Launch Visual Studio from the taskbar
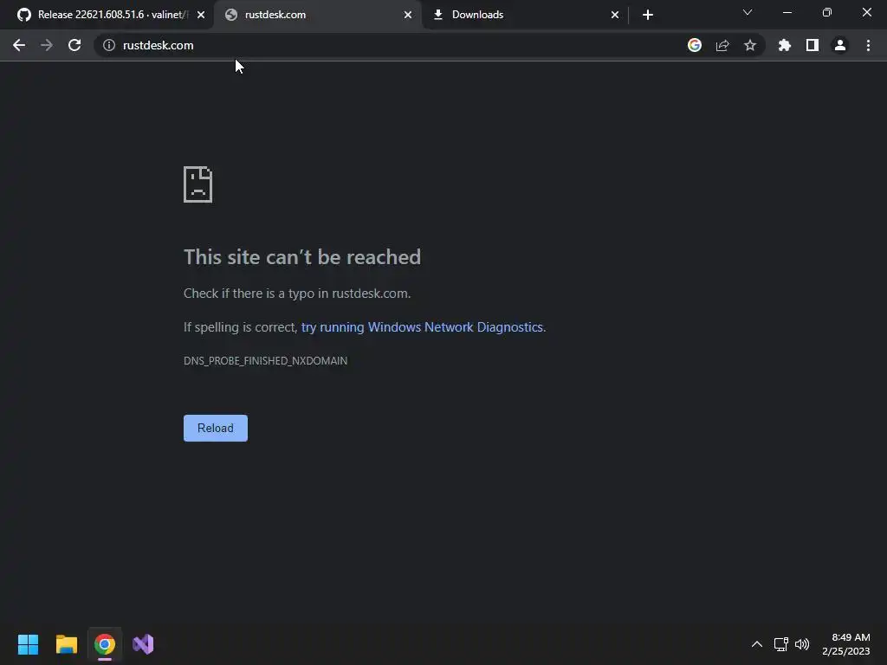This screenshot has width=887, height=665. tap(143, 644)
